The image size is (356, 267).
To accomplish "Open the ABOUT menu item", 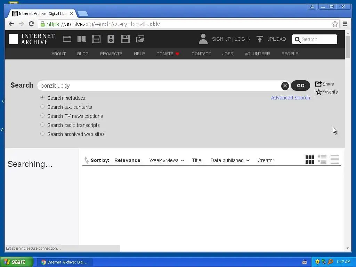I will click(x=58, y=54).
